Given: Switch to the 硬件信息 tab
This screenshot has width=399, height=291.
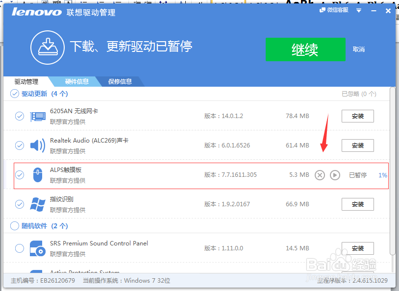Looking at the screenshot, I should 77,82.
